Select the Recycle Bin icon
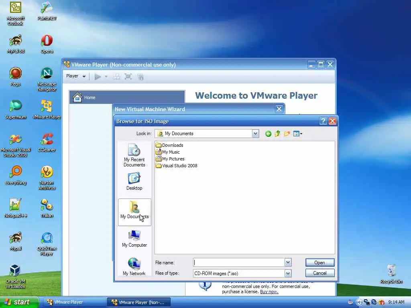 tap(391, 274)
